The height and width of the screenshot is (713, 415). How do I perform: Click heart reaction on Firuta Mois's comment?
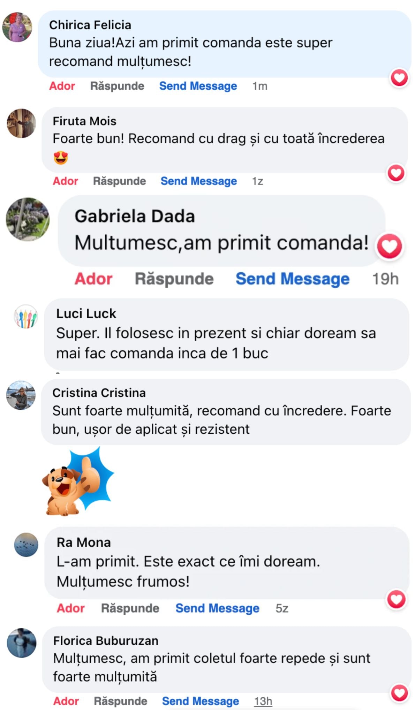pyautogui.click(x=397, y=173)
